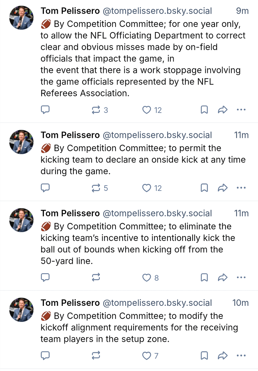Reply to the onside kick declaration post

(45, 188)
